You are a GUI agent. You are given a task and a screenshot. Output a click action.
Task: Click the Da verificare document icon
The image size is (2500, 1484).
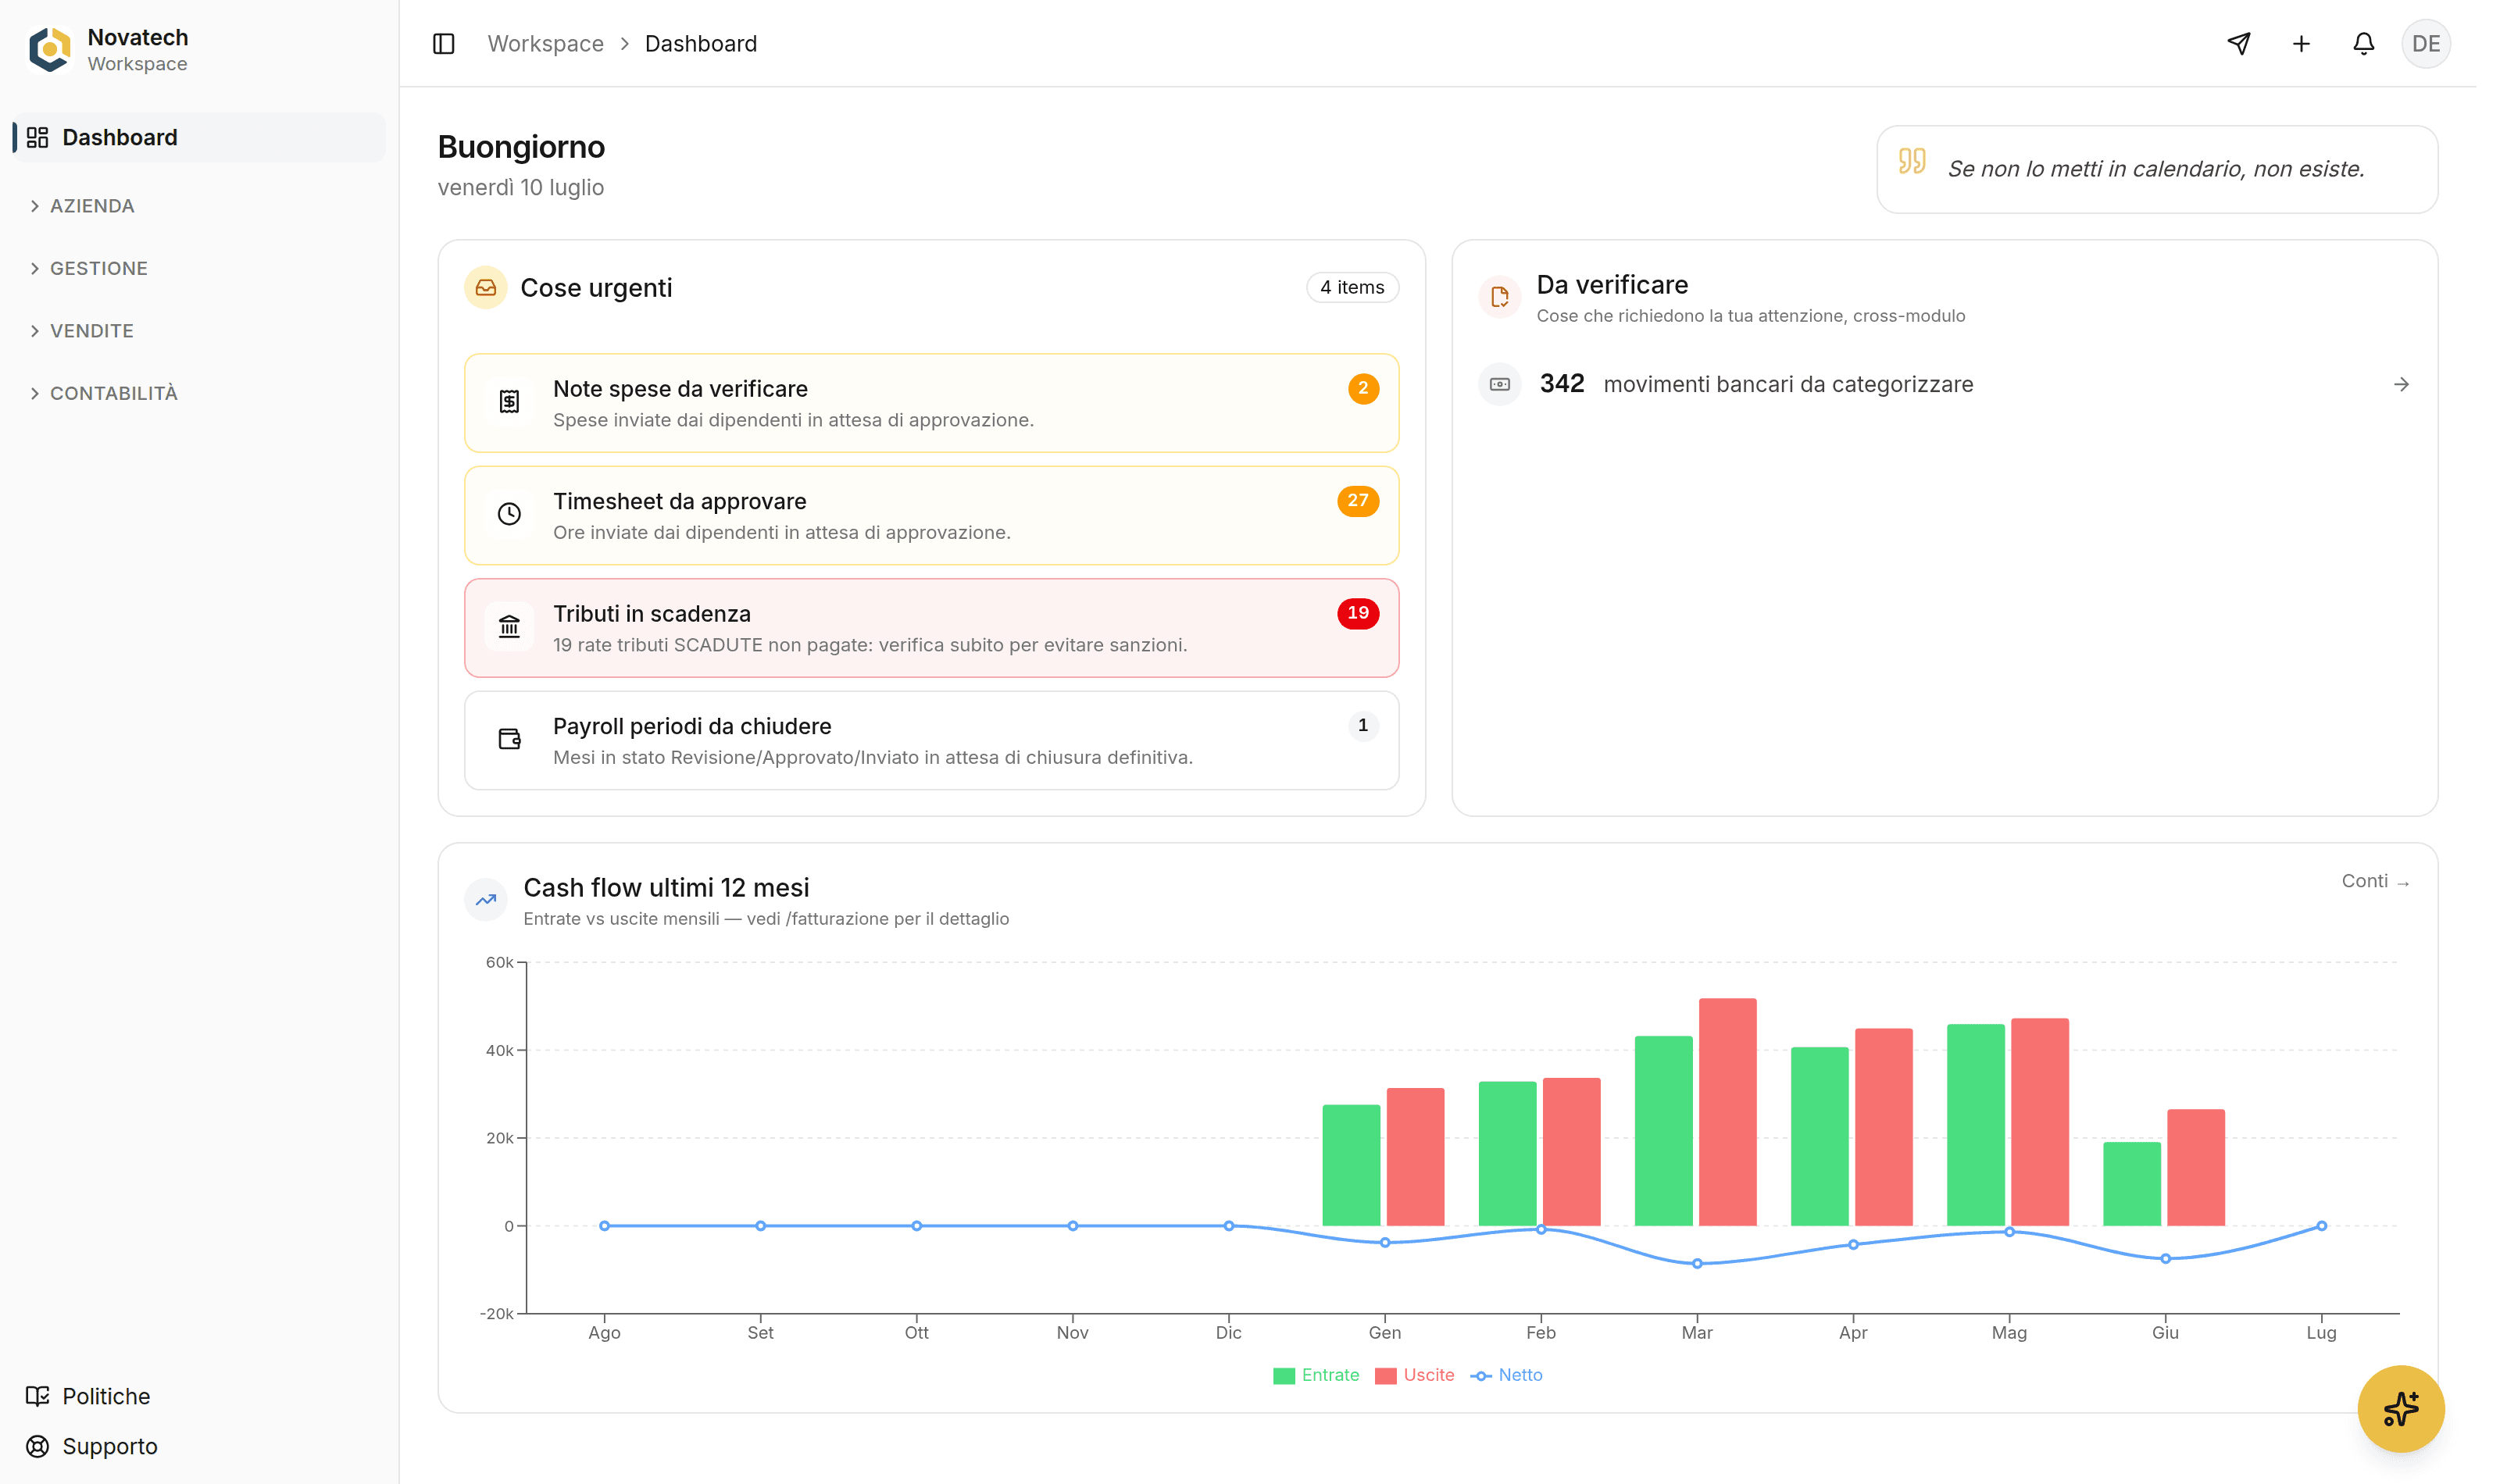[x=1500, y=297]
